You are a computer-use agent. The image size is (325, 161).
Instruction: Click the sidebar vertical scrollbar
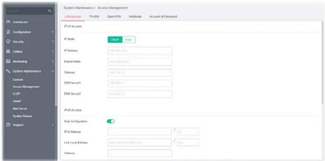point(56,55)
